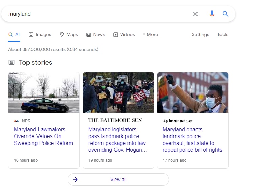The height and width of the screenshot is (189, 255).
Task: Click the NPR logo icon
Action: (17, 121)
